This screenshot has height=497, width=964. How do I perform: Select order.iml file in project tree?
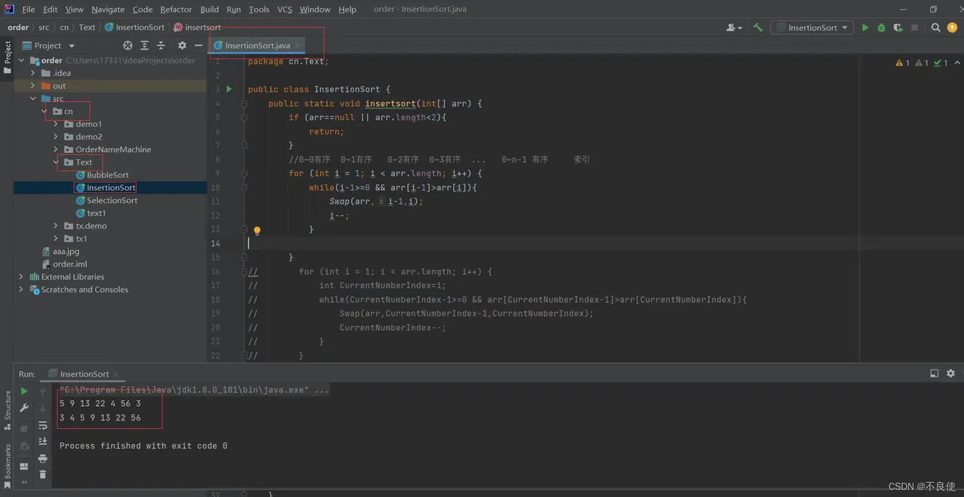click(x=64, y=264)
